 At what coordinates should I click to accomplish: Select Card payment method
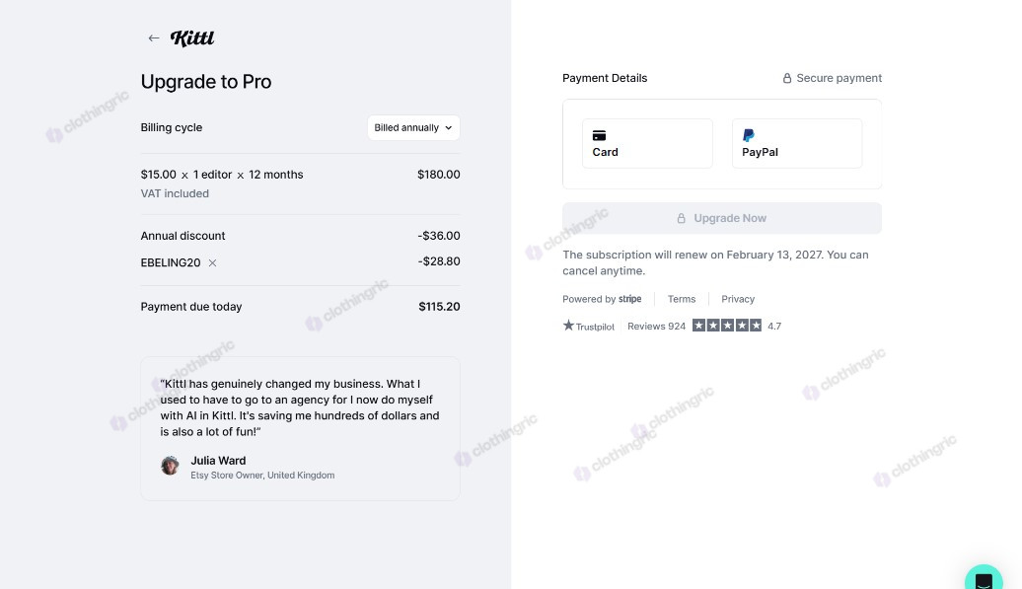pos(647,143)
